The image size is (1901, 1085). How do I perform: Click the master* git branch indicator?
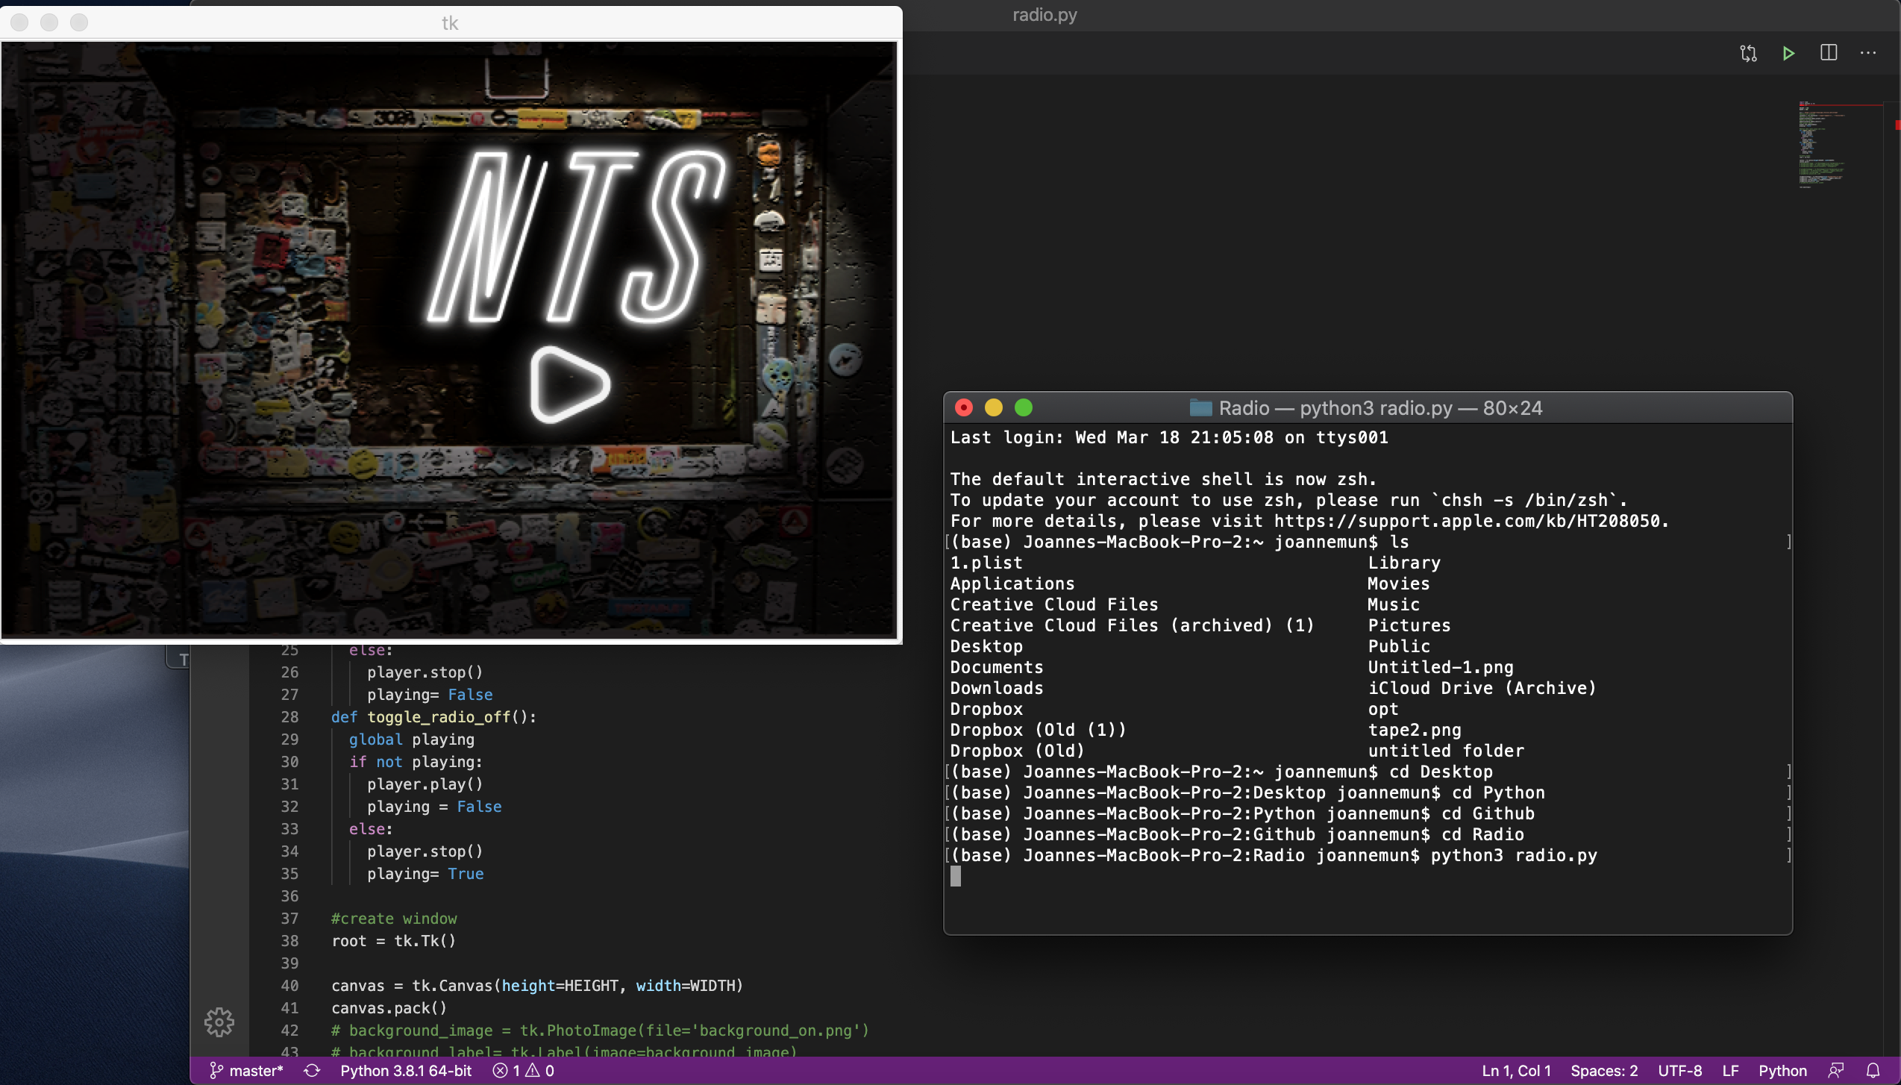[x=247, y=1071]
